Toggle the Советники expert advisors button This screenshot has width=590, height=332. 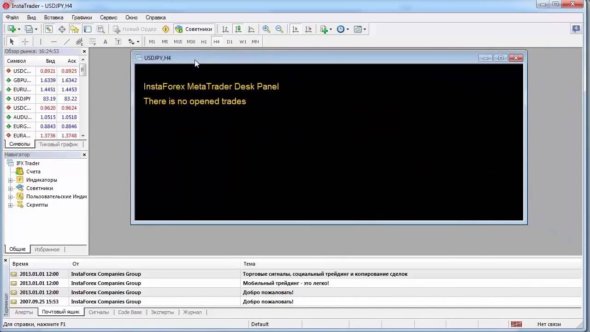tap(194, 29)
